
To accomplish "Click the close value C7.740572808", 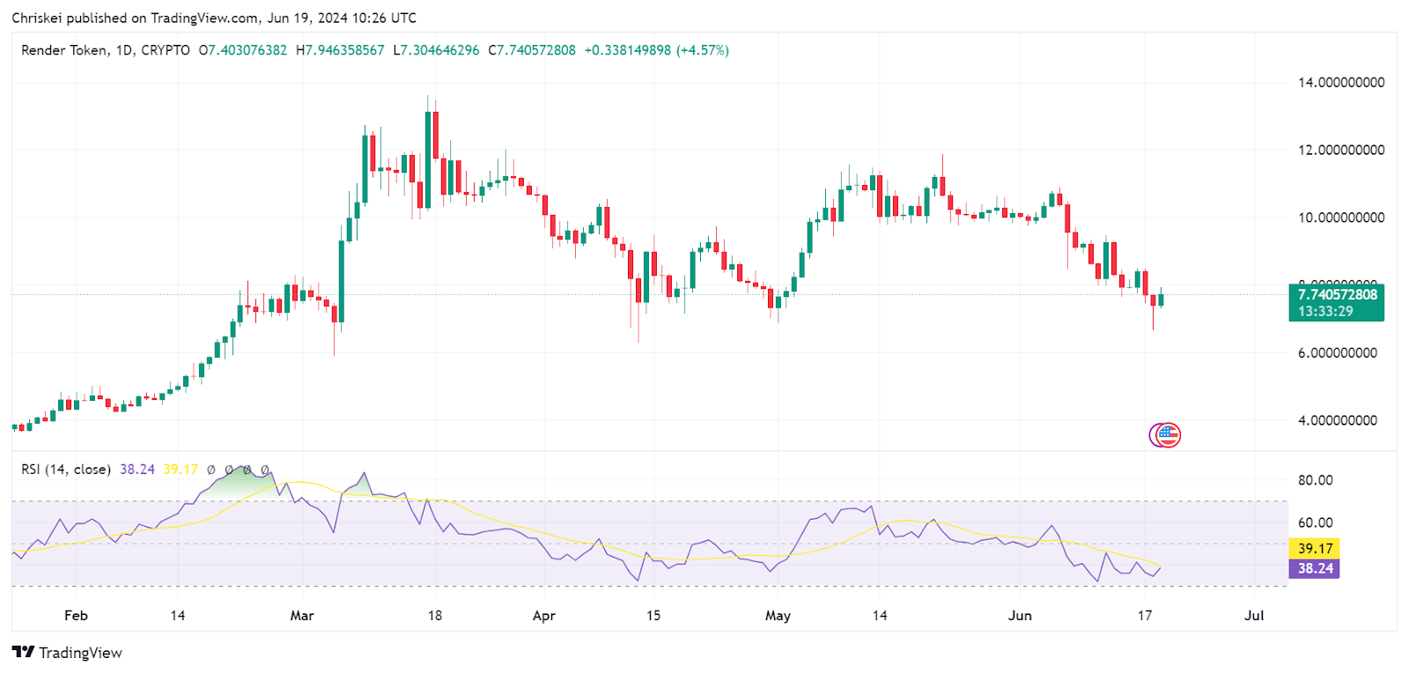I will [x=532, y=50].
